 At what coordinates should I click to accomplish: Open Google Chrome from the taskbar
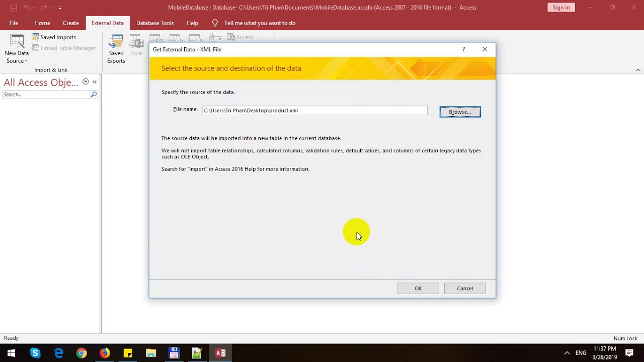coord(82,353)
